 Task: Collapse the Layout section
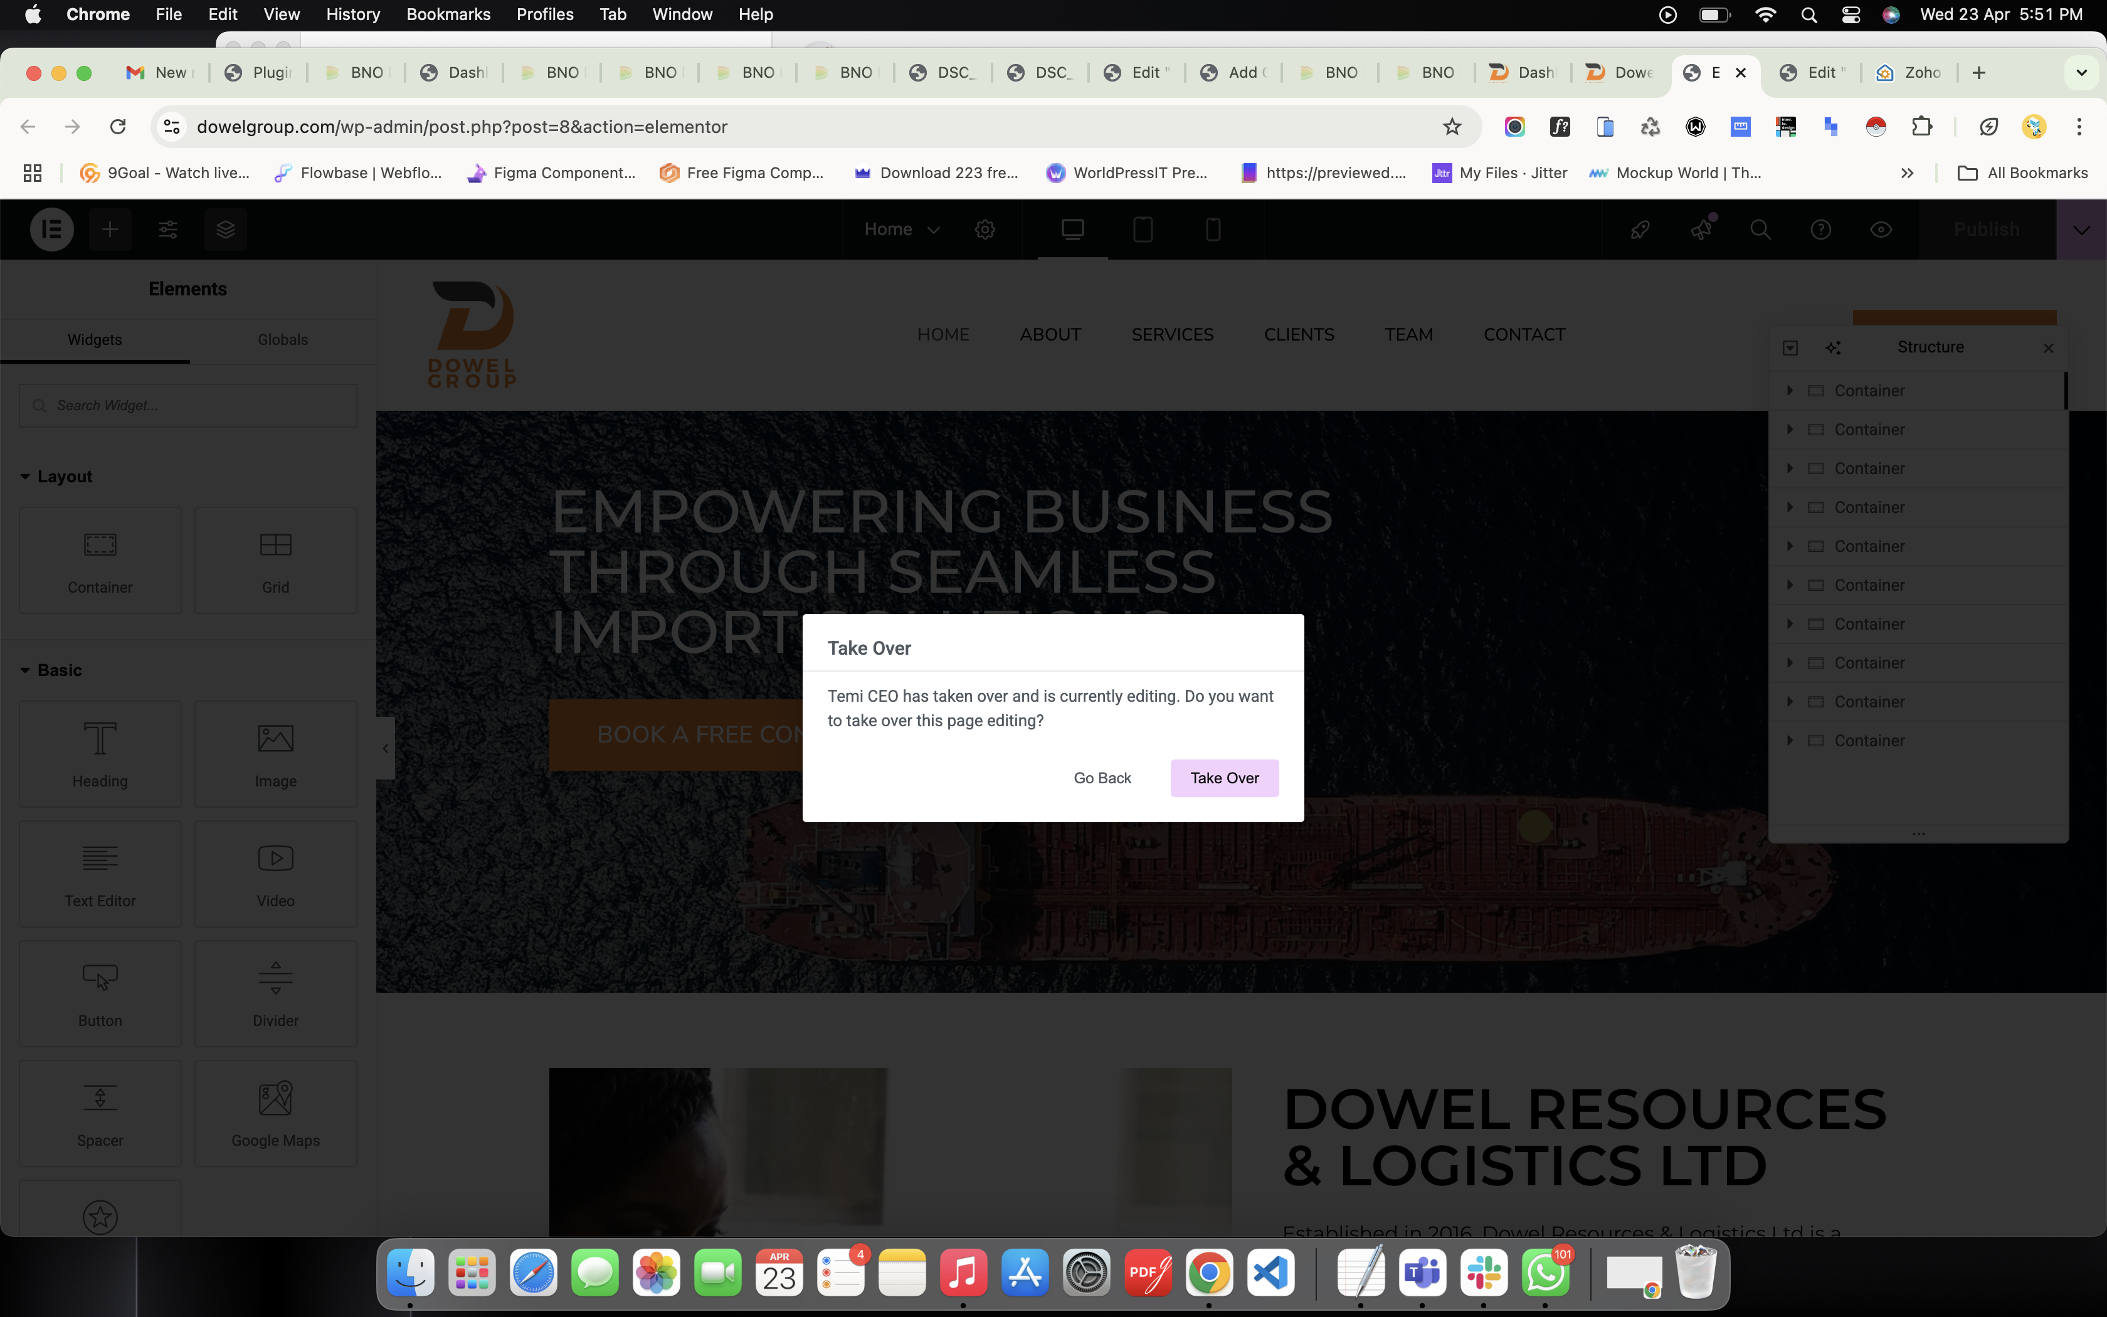56,477
